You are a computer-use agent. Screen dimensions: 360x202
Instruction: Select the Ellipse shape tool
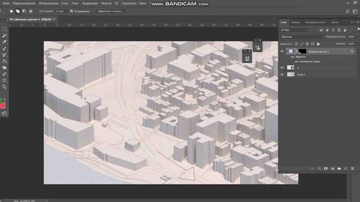[4, 80]
